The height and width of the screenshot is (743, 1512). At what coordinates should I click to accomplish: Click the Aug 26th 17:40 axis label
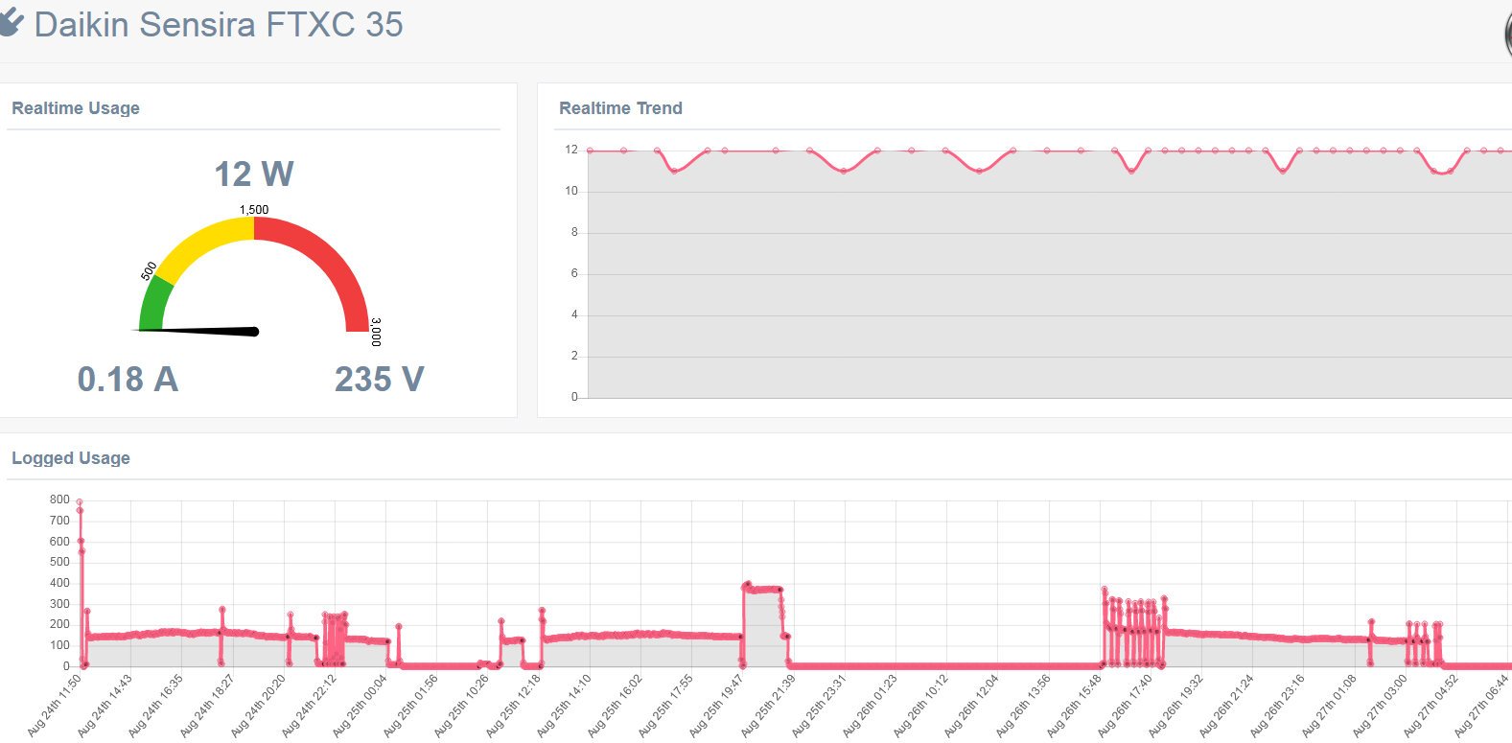tap(1125, 706)
